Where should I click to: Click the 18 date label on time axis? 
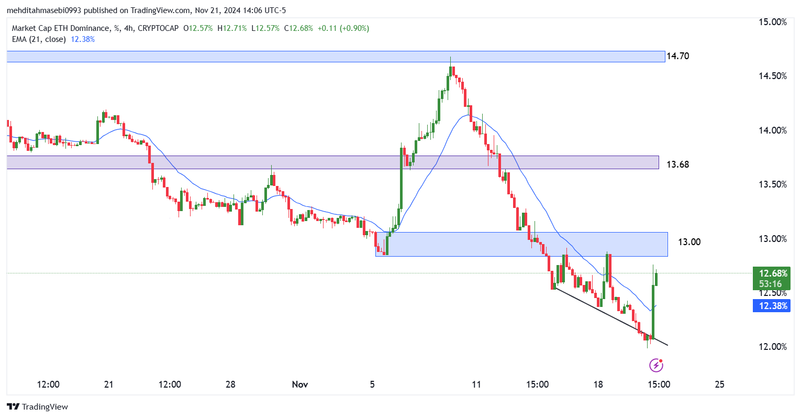click(598, 384)
